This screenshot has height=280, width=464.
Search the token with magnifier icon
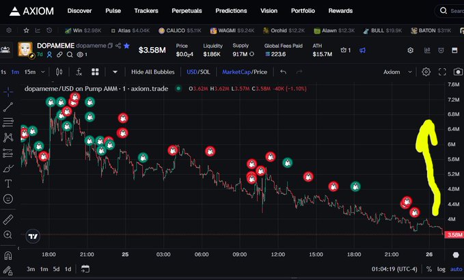click(x=70, y=55)
